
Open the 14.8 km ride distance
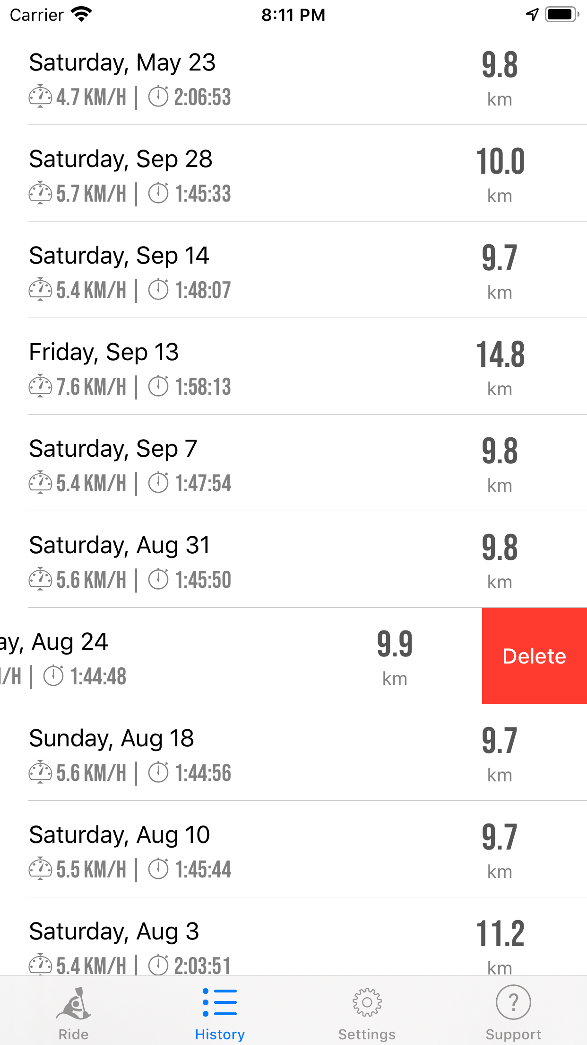pyautogui.click(x=500, y=355)
